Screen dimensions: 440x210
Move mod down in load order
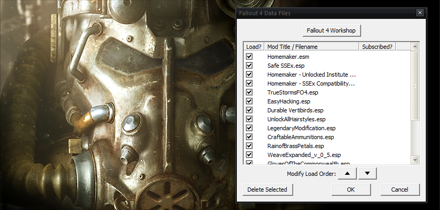(367, 174)
